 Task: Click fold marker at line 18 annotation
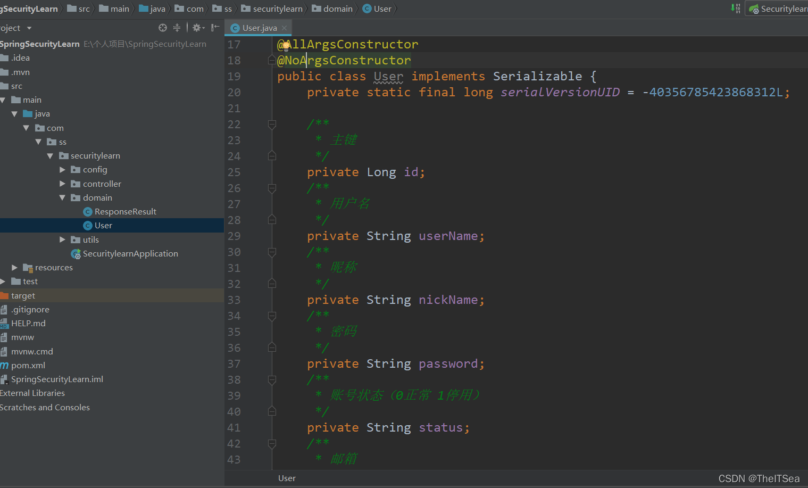(272, 61)
